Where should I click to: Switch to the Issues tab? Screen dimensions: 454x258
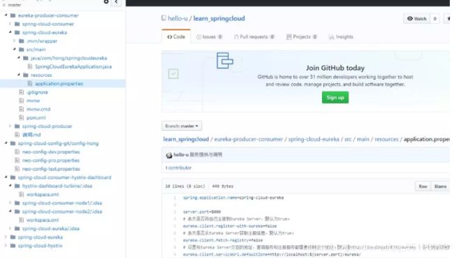point(209,37)
